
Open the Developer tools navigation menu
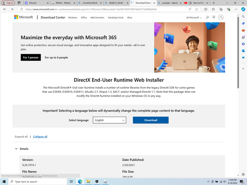pos(116,18)
